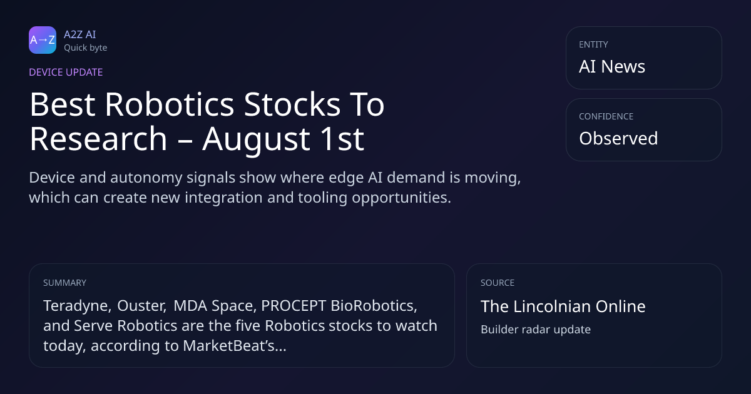Select the Quick byte subtitle
Screen dimensions: 751x394
[85, 48]
